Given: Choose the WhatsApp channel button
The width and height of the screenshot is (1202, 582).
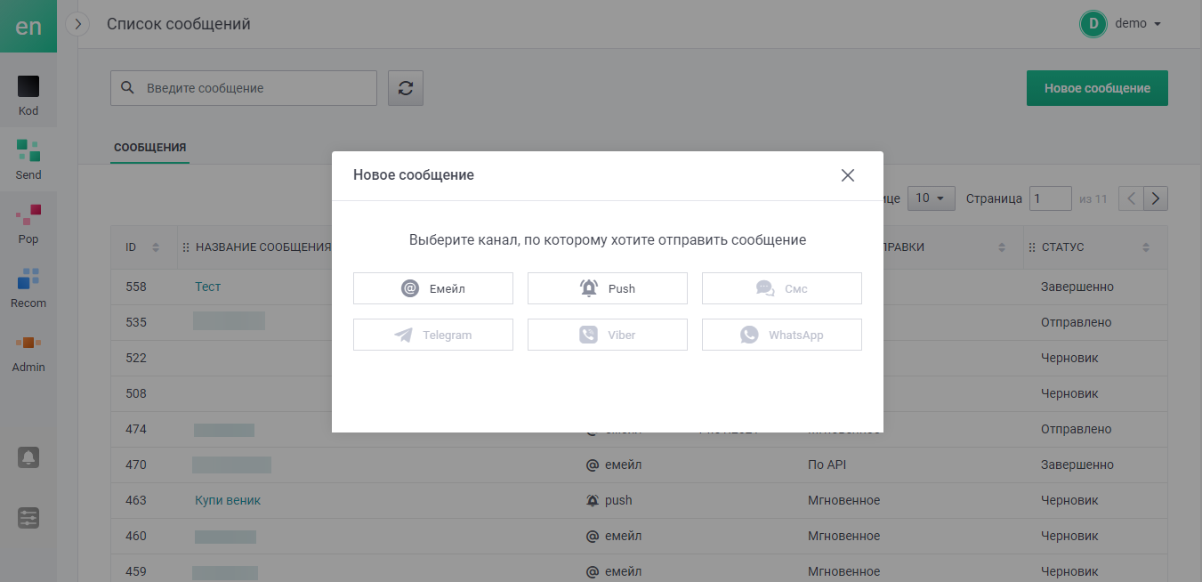Looking at the screenshot, I should point(782,335).
